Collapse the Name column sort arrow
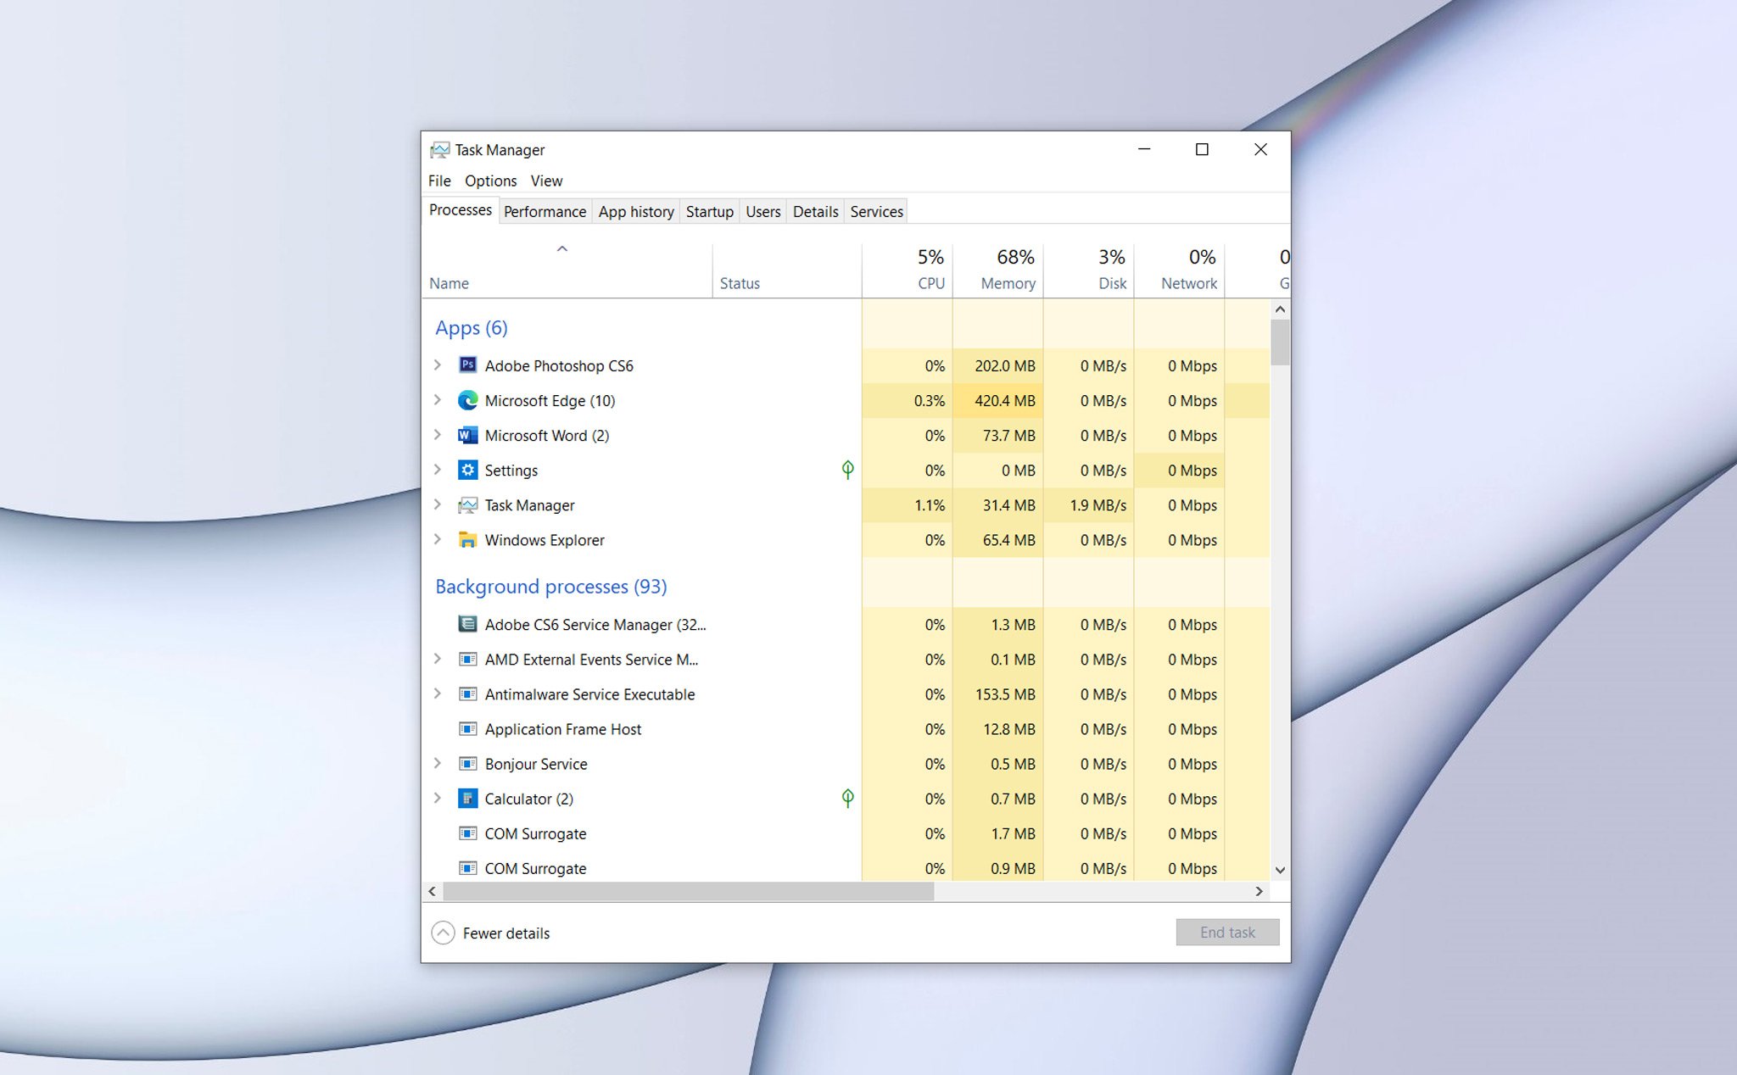1737x1075 pixels. tap(562, 248)
